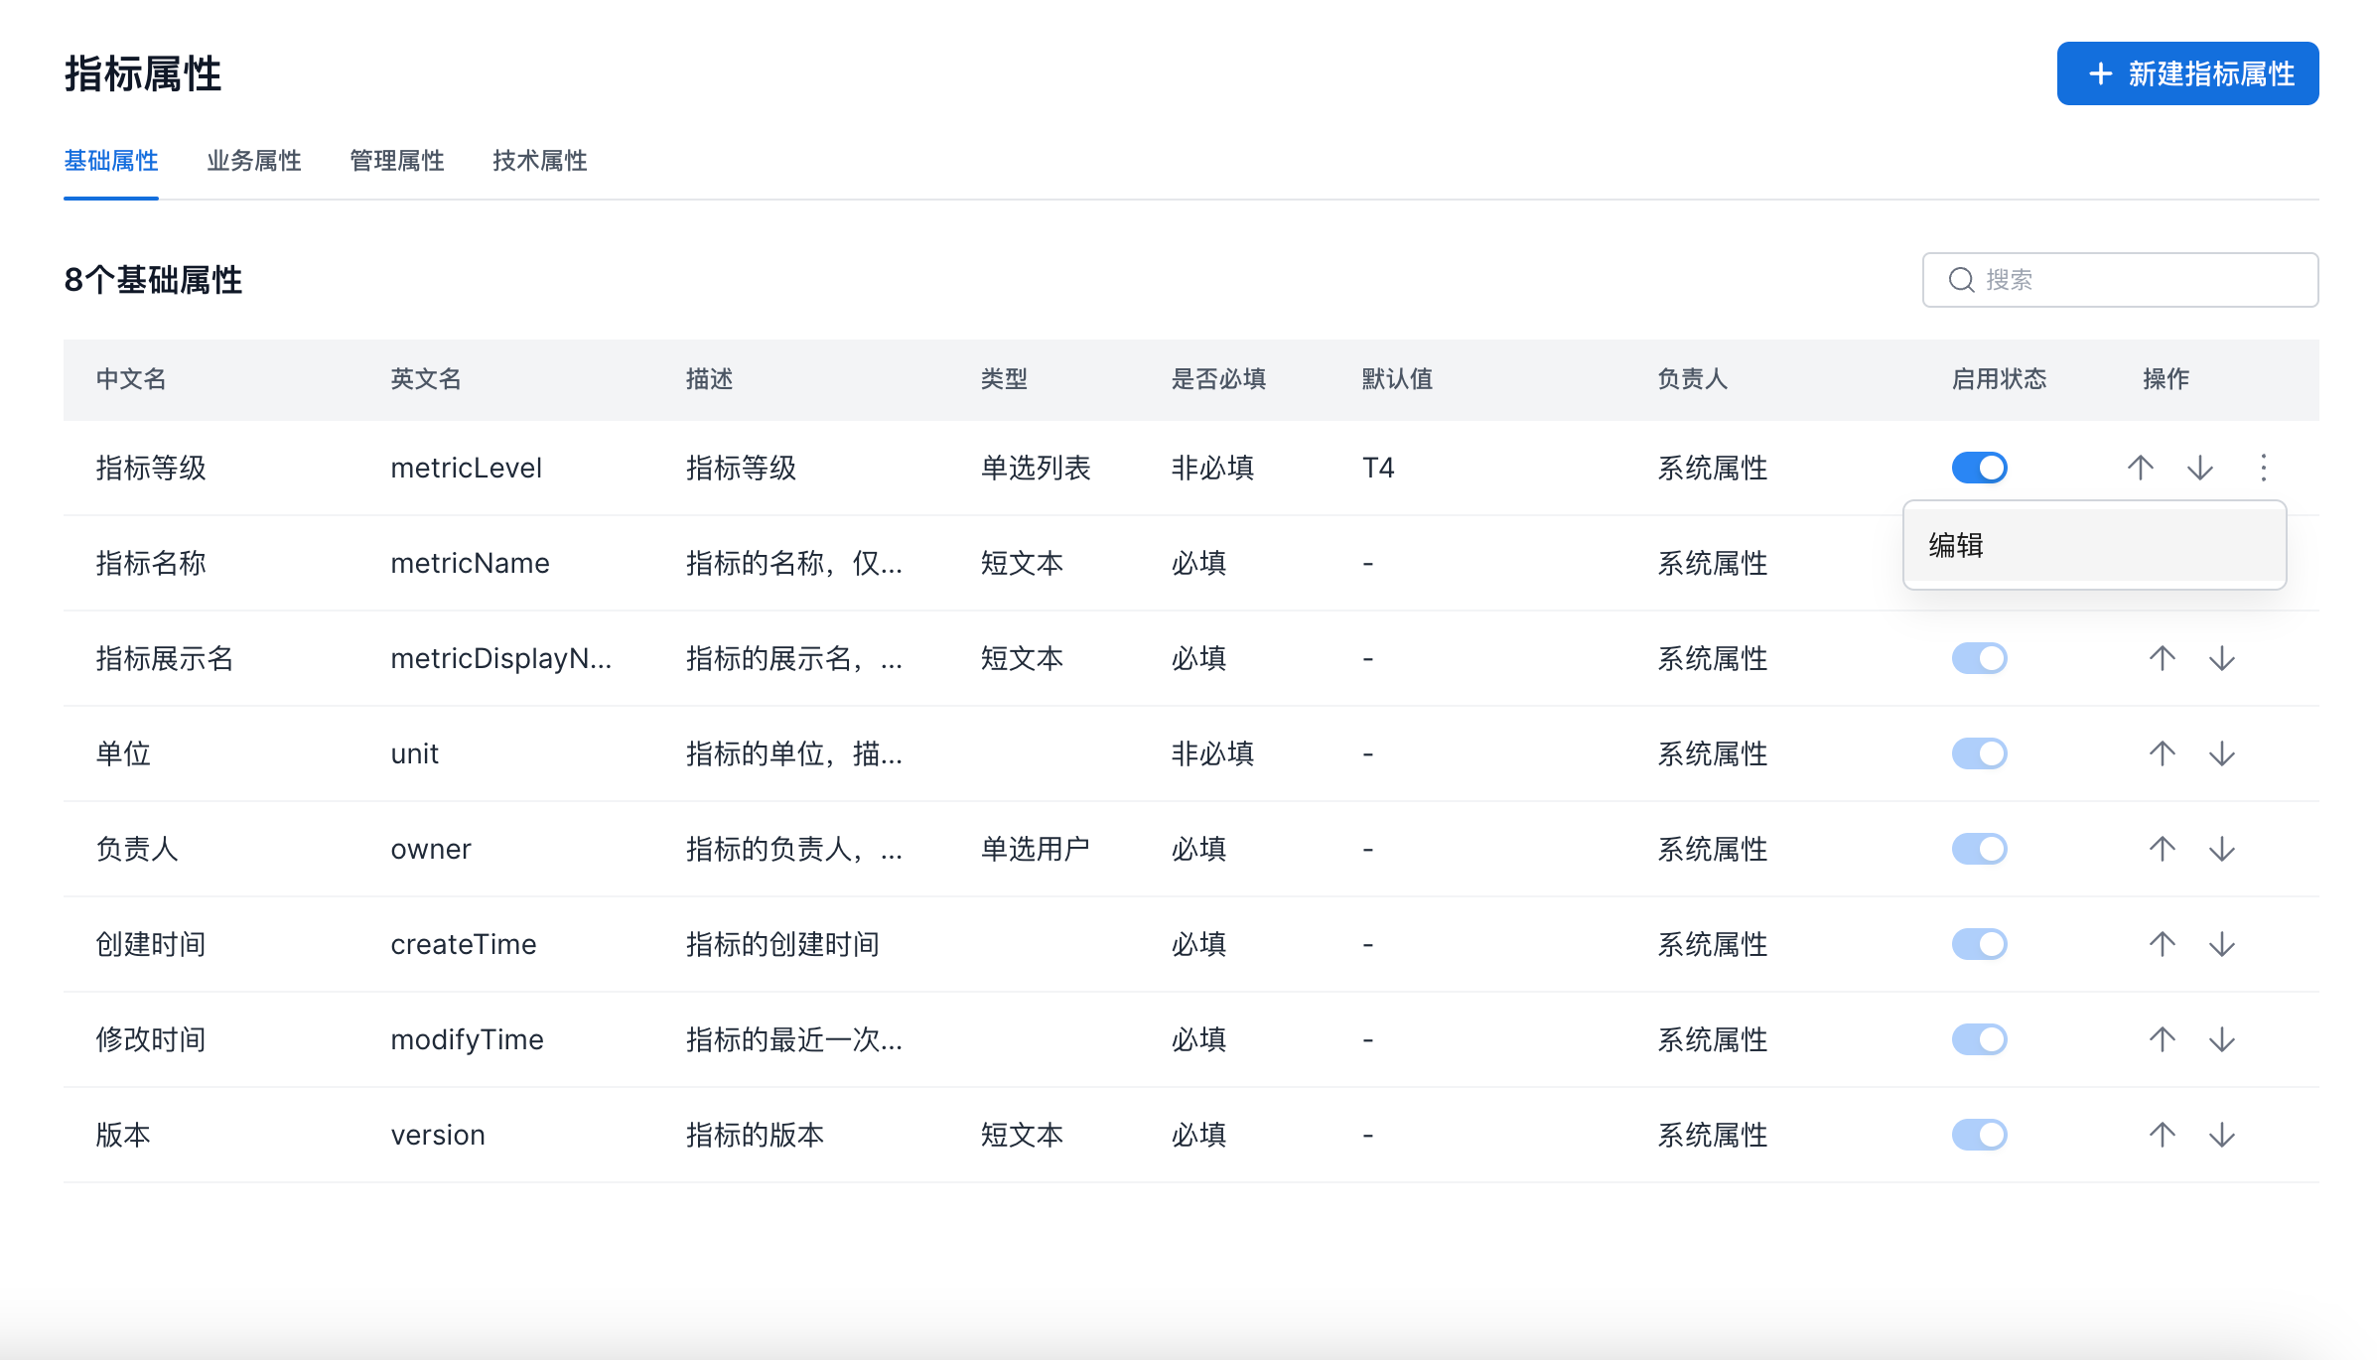Move 创建时间 row down

[2221, 944]
